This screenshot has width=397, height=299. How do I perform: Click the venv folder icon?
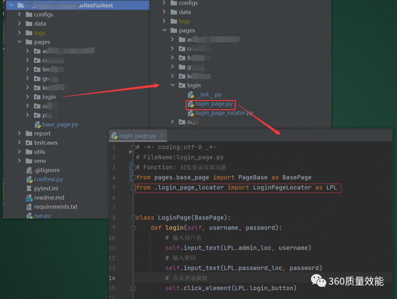[29, 161]
